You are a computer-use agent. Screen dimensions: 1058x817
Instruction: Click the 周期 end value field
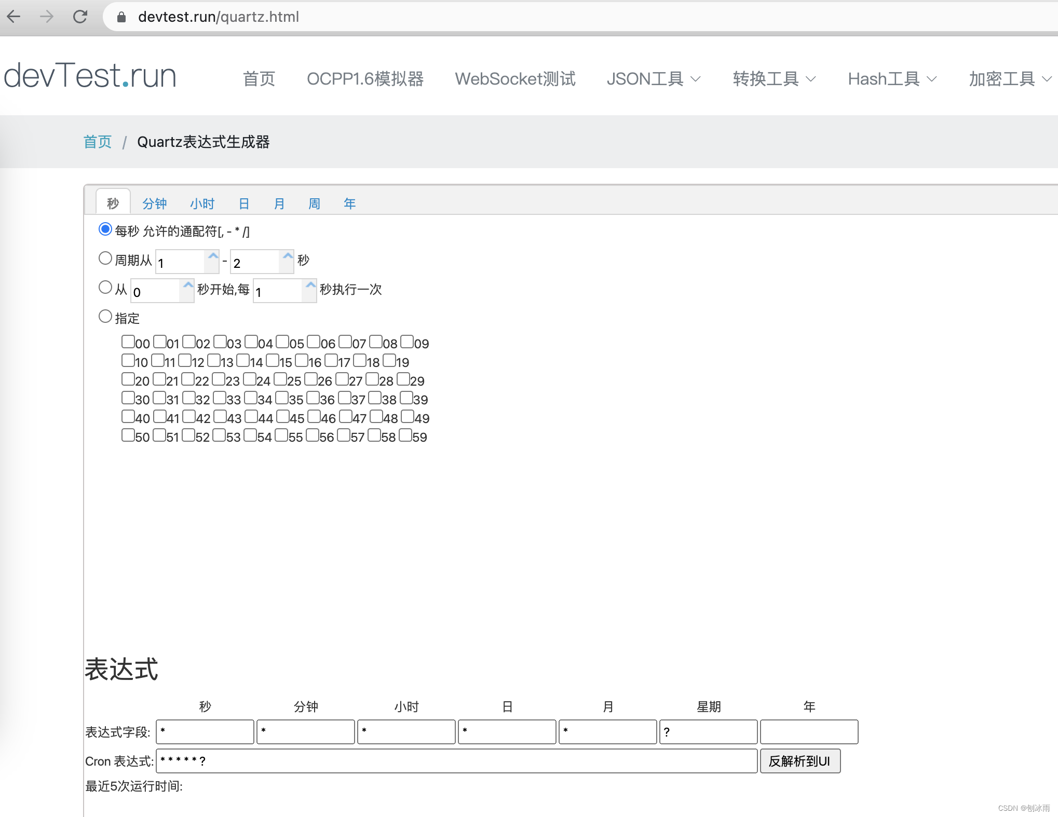coord(255,262)
